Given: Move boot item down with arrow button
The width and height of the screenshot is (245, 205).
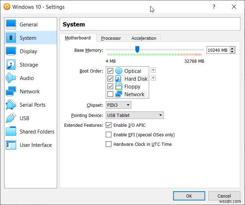Looking at the screenshot, I should (x=153, y=77).
